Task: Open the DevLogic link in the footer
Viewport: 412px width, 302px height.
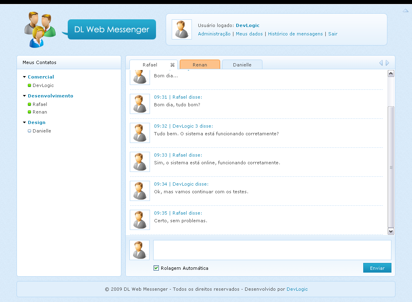Action: click(297, 289)
